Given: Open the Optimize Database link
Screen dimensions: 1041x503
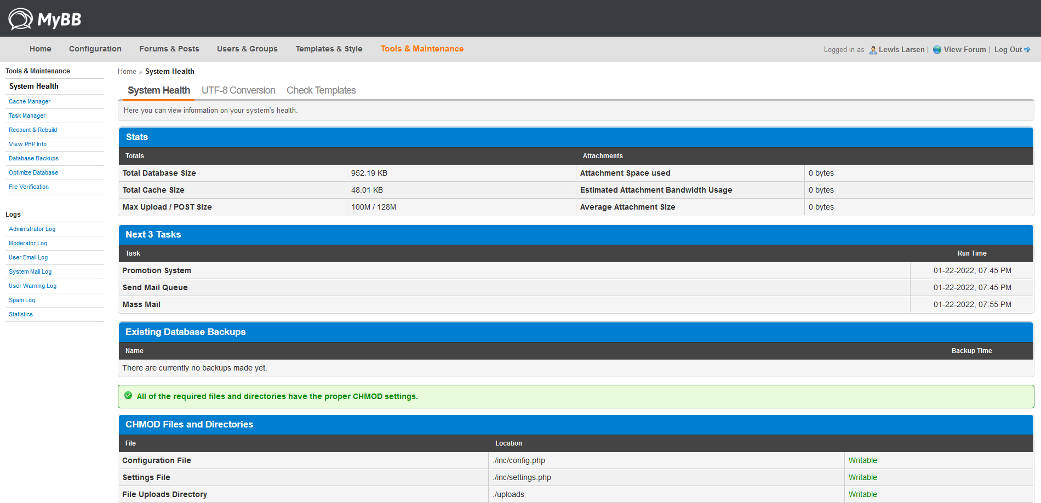Looking at the screenshot, I should coord(33,173).
